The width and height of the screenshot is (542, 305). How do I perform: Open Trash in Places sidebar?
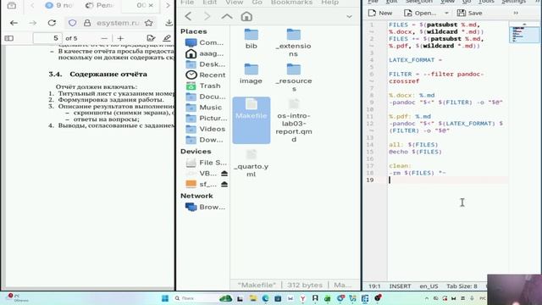click(x=203, y=86)
